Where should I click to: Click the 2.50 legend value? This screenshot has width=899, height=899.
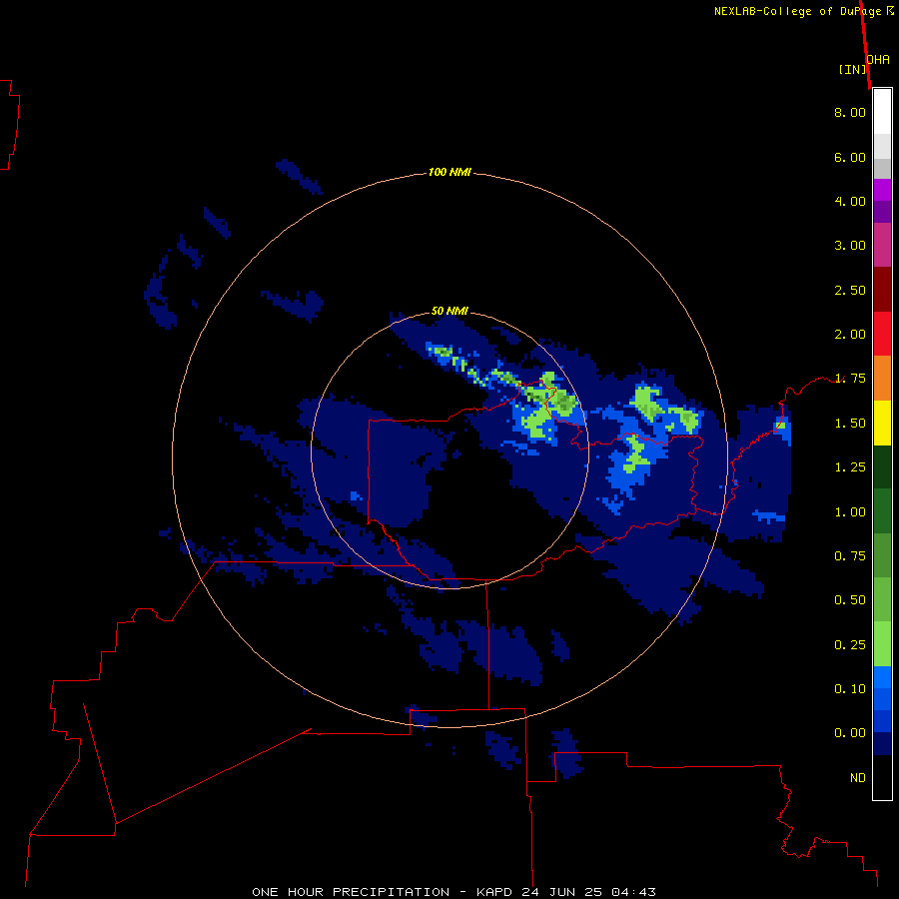(x=850, y=290)
